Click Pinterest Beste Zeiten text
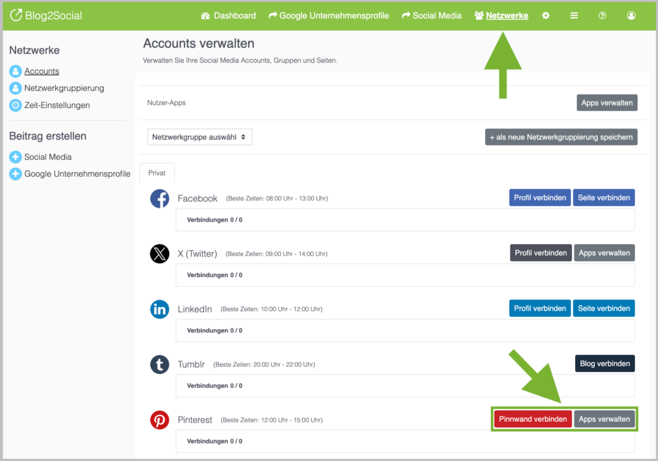658x461 pixels. pyautogui.click(x=272, y=420)
